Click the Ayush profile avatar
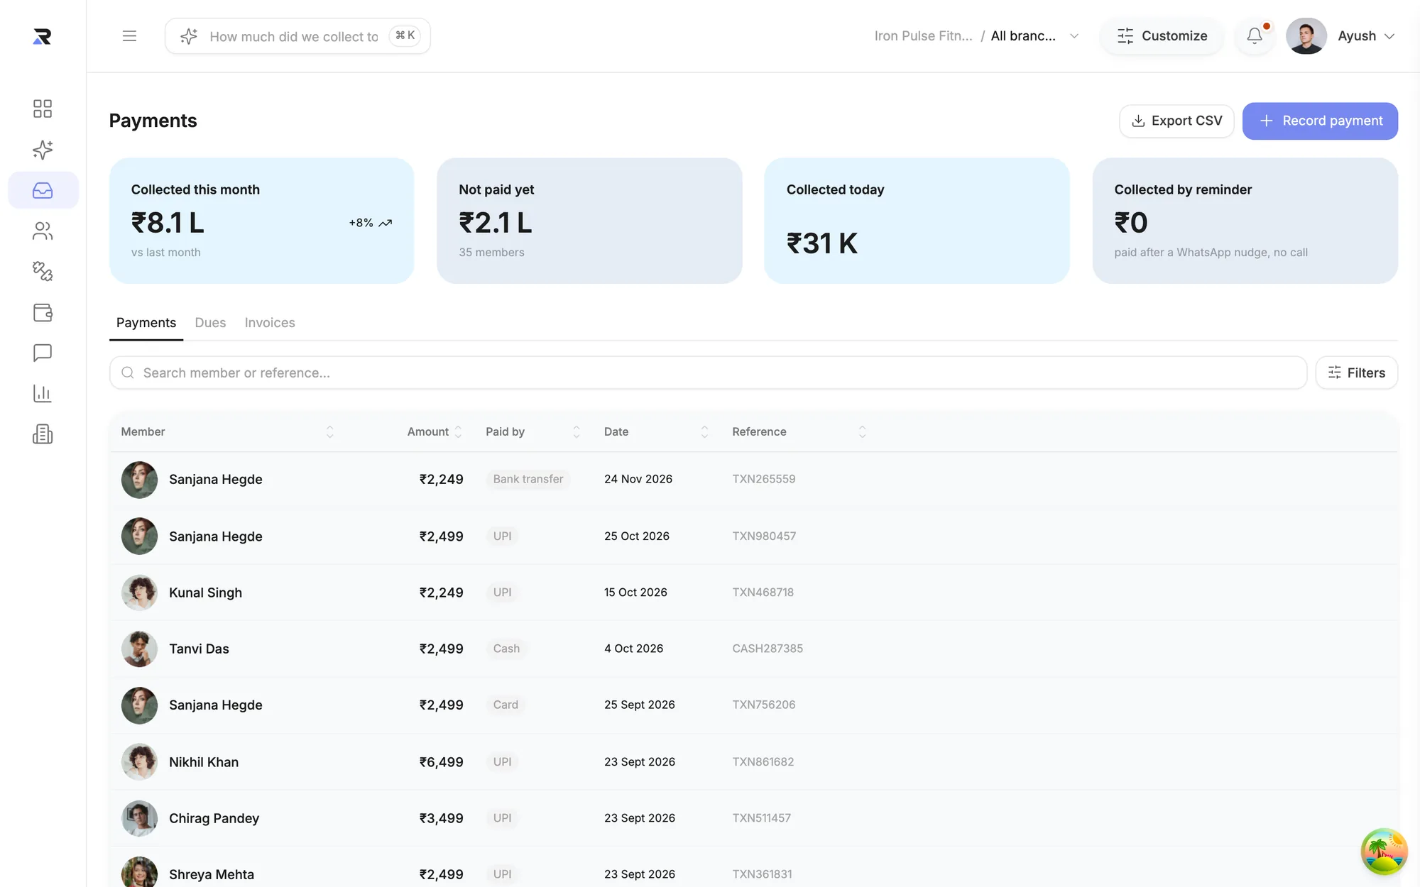Viewport: 1420px width, 887px height. (1306, 36)
